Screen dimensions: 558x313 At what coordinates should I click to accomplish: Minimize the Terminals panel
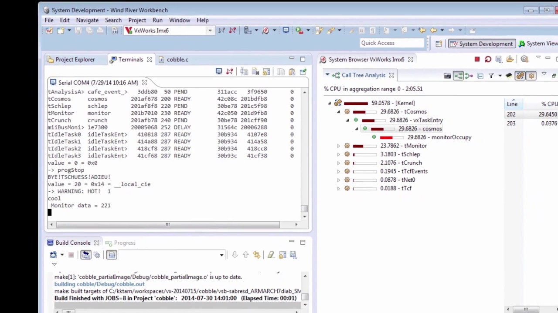(x=292, y=59)
